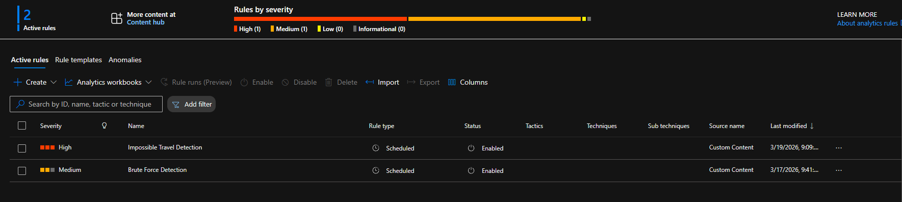Open the Content hub link
Screen dimensions: 902x202
[146, 22]
